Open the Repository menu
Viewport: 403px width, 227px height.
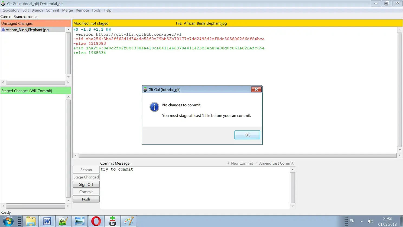(x=11, y=10)
